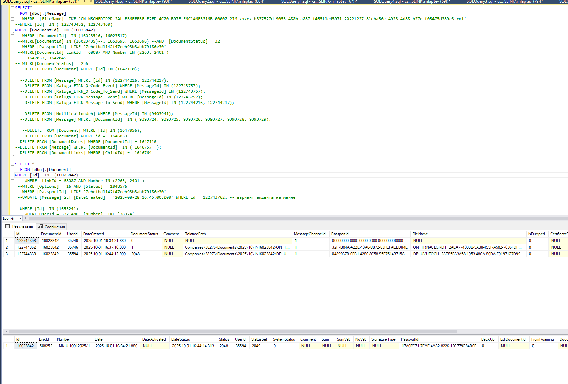Select cell Id 122744358
The width and height of the screenshot is (568, 384).
[x=27, y=241]
